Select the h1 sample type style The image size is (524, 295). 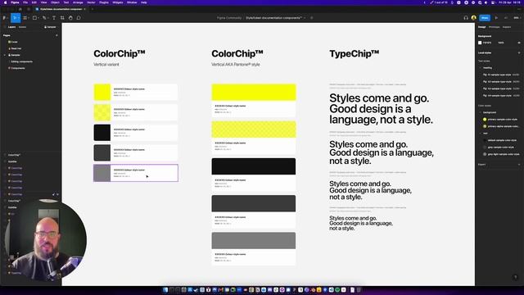[500, 75]
